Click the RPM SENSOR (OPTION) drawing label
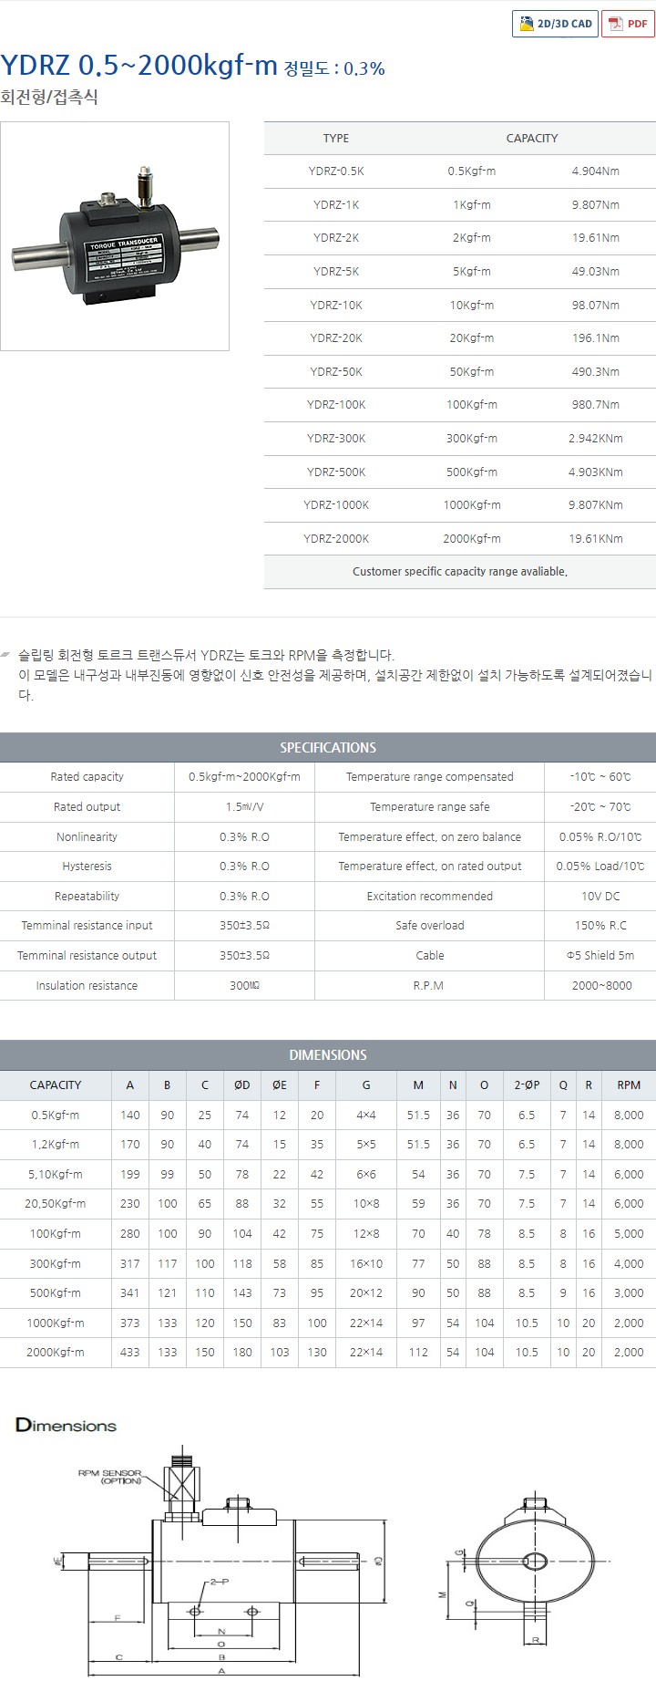Screen dimensions: 656x1702 pyautogui.click(x=110, y=1477)
